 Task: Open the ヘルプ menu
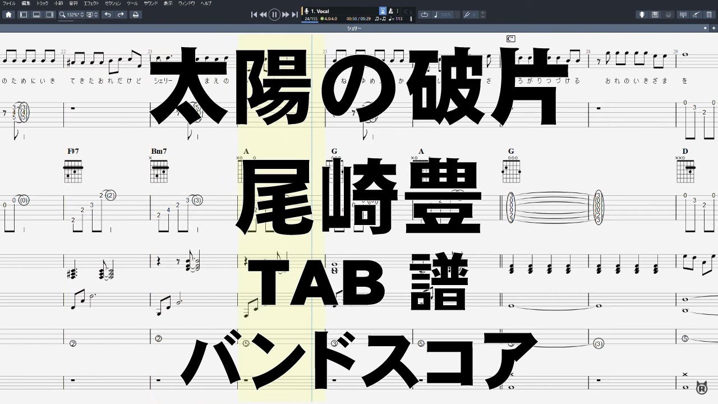click(x=206, y=3)
